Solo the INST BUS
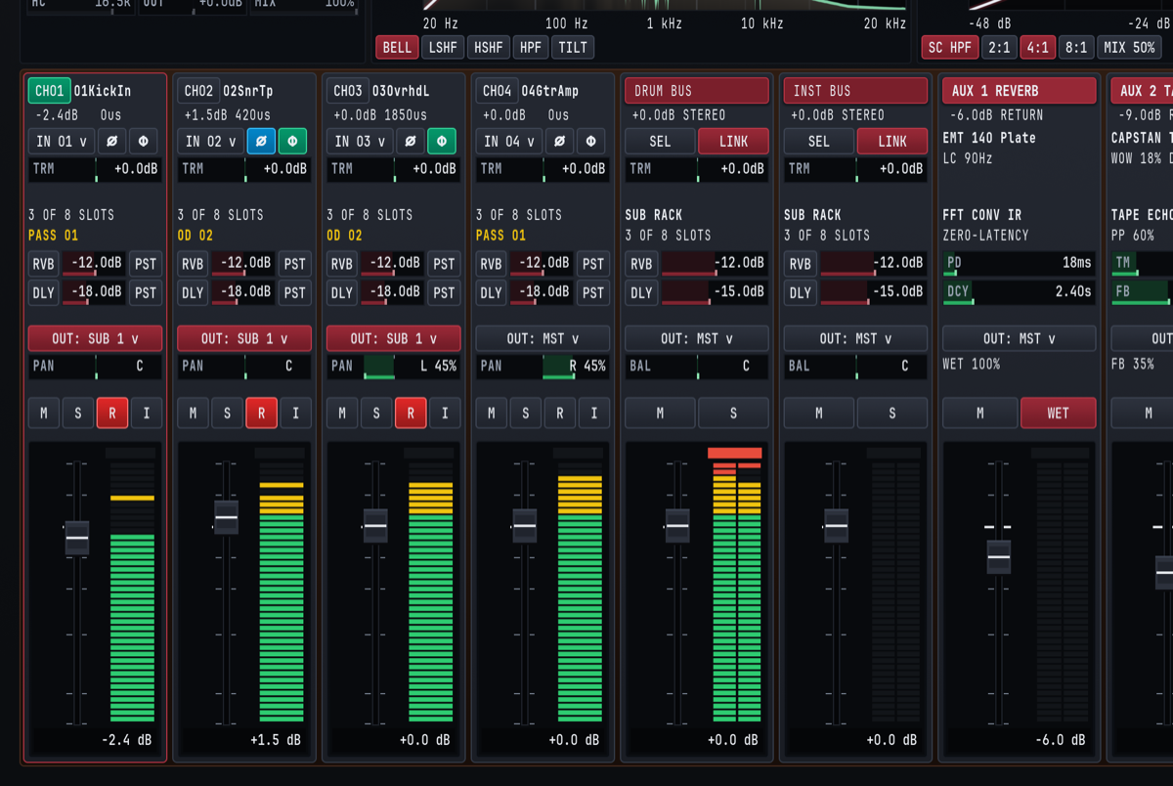Image resolution: width=1173 pixels, height=786 pixels. (892, 414)
